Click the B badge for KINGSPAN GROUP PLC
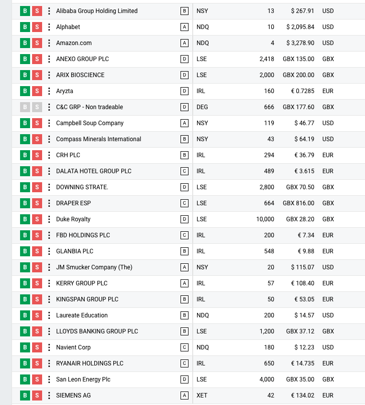Image resolution: width=365 pixels, height=405 pixels. [184, 299]
